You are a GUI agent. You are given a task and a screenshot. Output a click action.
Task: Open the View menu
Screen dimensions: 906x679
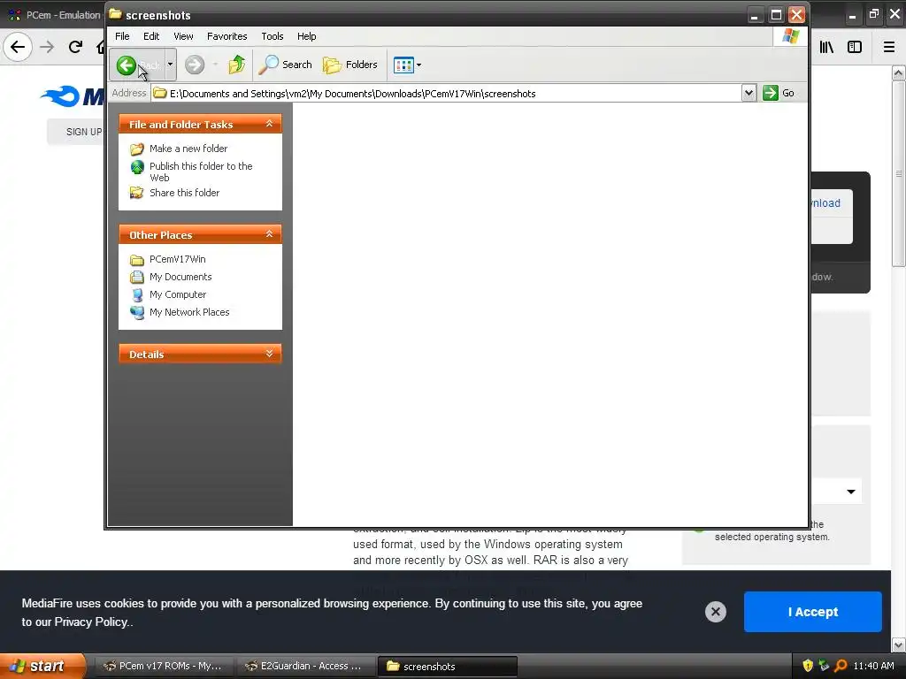pyautogui.click(x=183, y=36)
